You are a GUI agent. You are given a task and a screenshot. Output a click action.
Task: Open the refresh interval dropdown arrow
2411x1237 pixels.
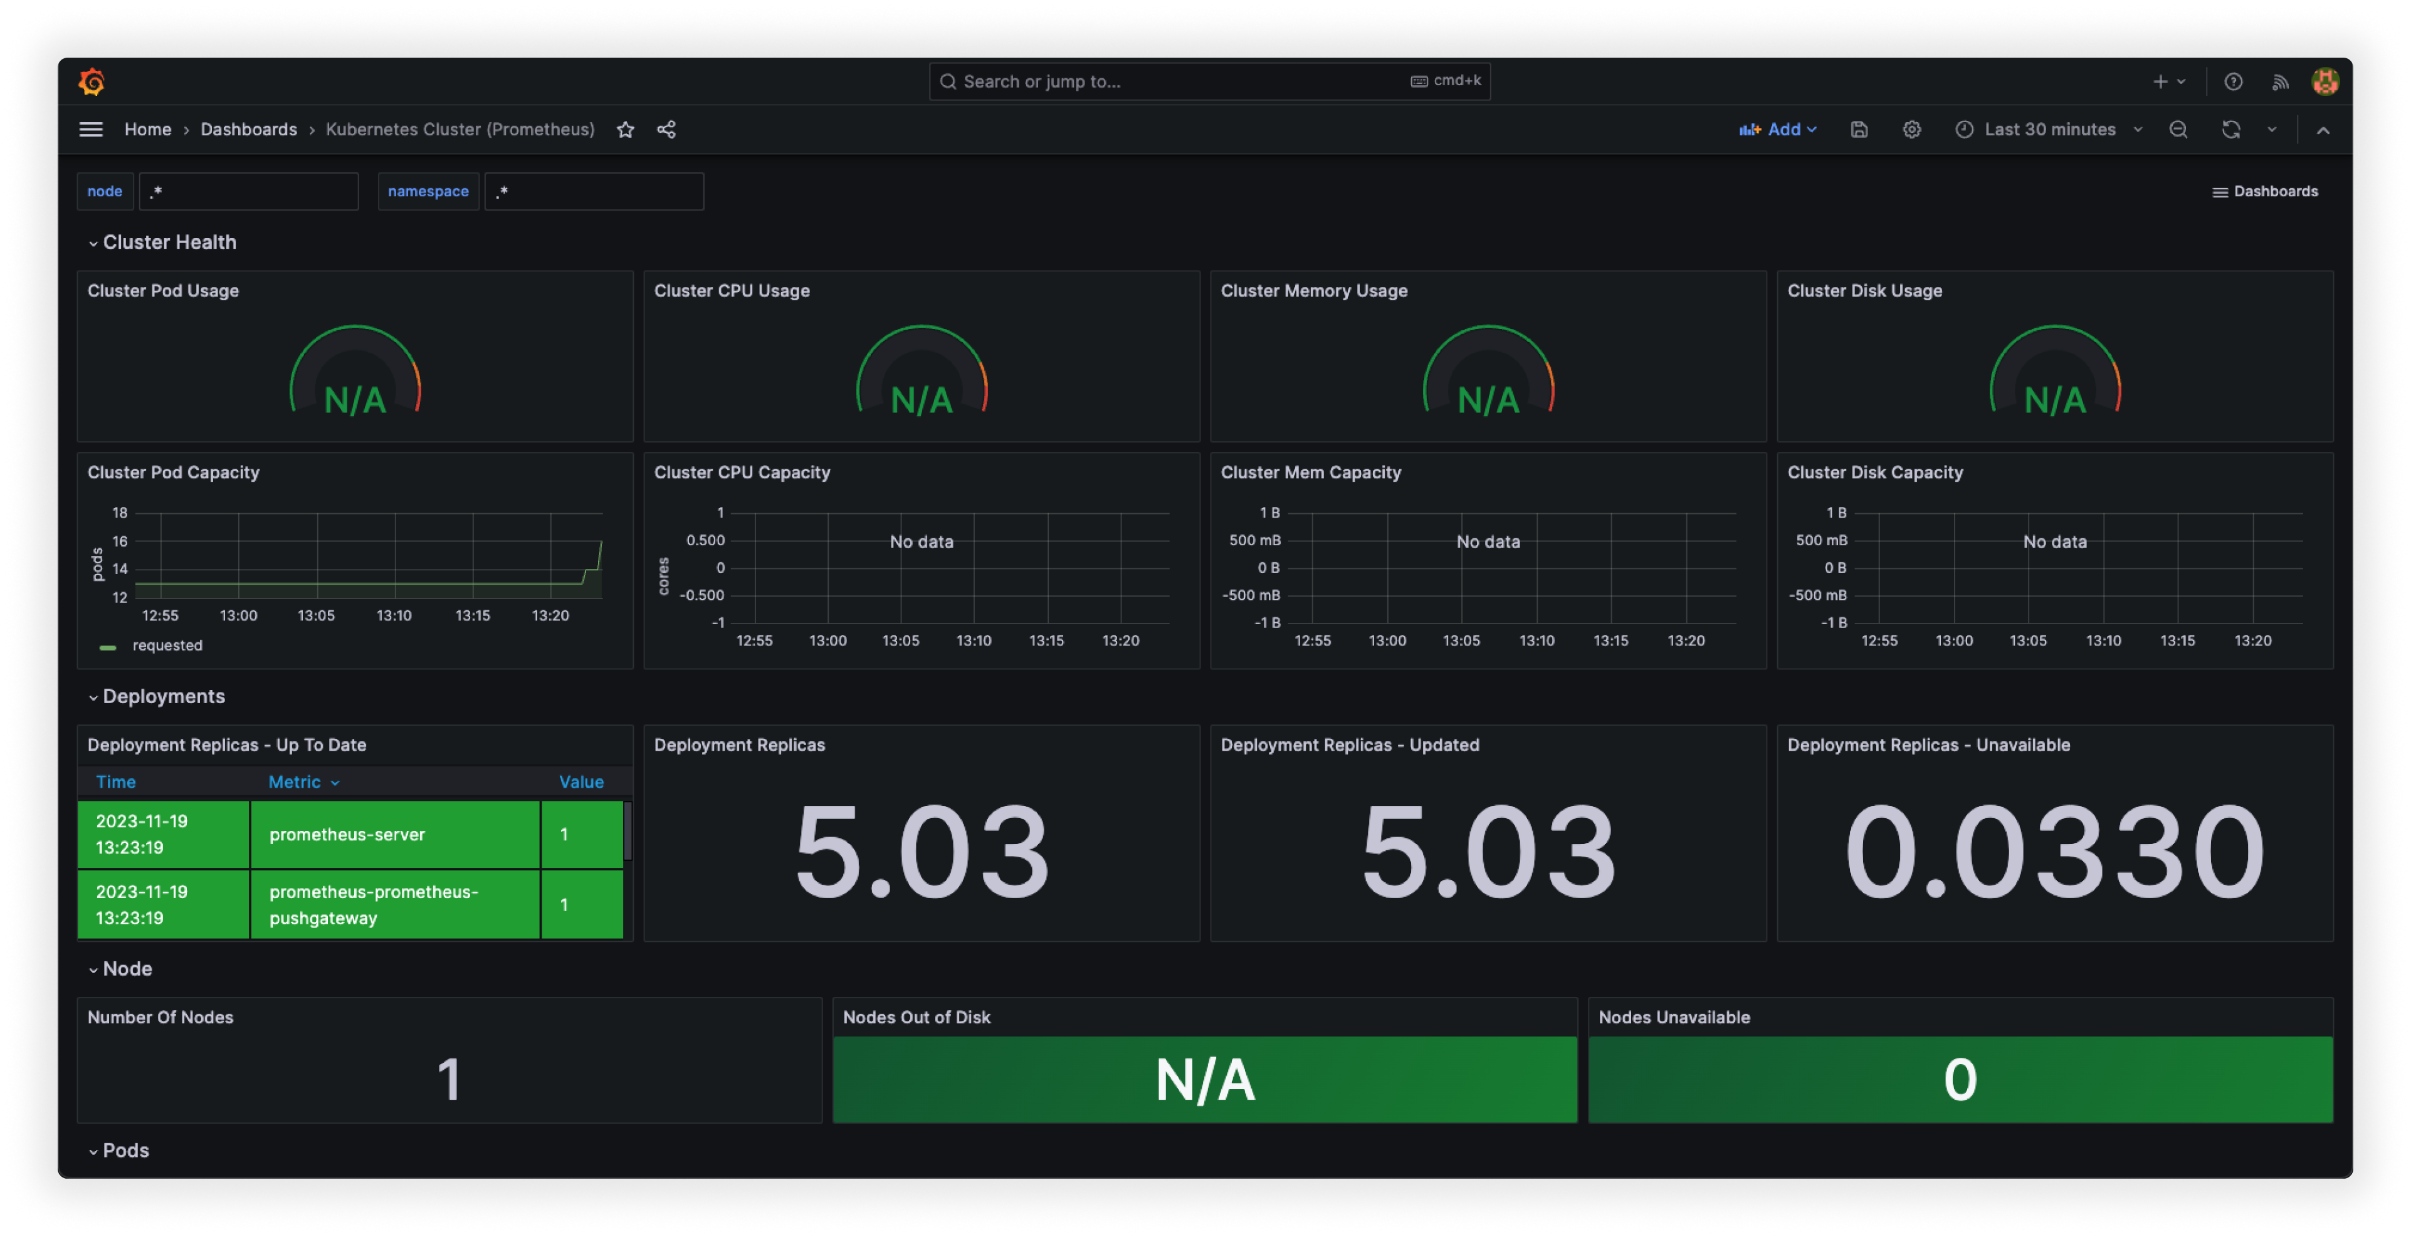2272,129
